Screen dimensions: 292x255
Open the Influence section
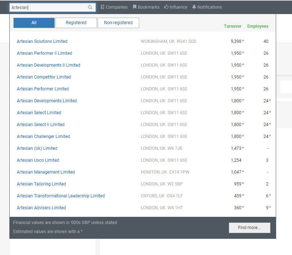[x=176, y=7]
